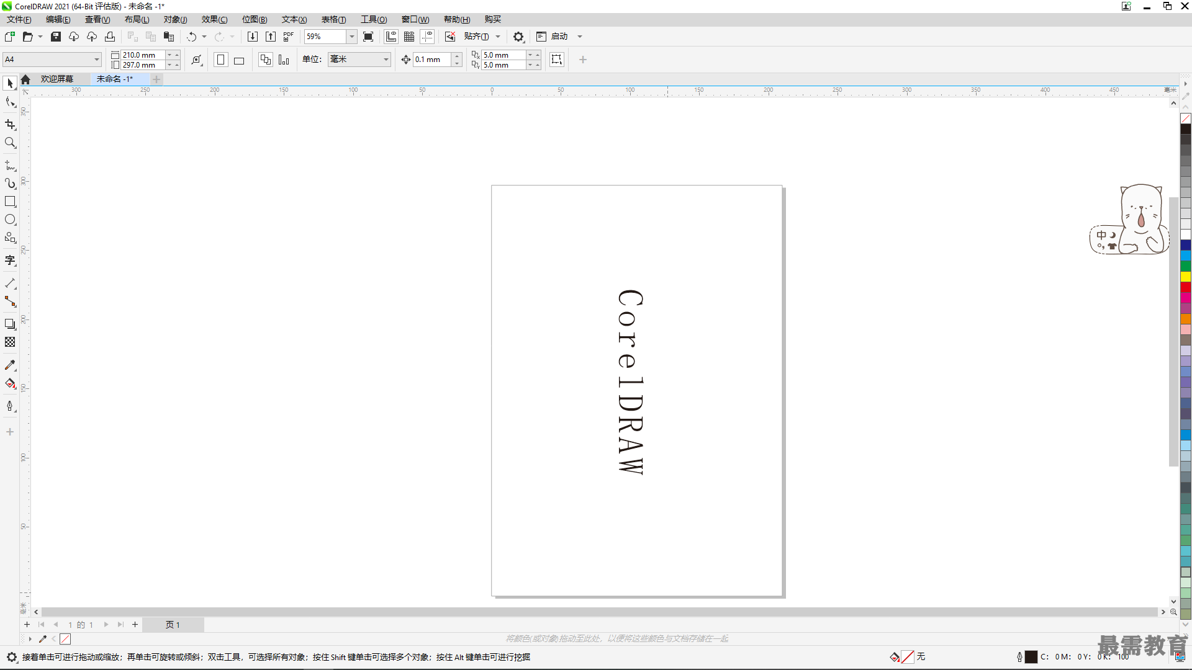Image resolution: width=1192 pixels, height=670 pixels.
Task: Toggle apply layout to current page
Action: (284, 60)
